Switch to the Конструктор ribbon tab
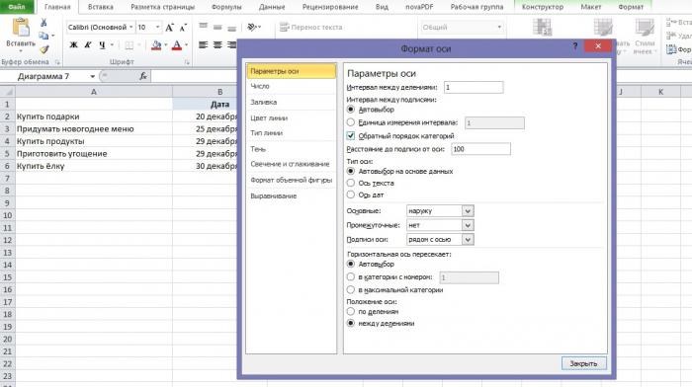The width and height of the screenshot is (692, 387). (543, 7)
